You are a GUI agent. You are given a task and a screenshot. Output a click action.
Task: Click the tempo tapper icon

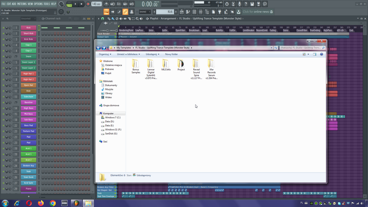tap(226, 12)
